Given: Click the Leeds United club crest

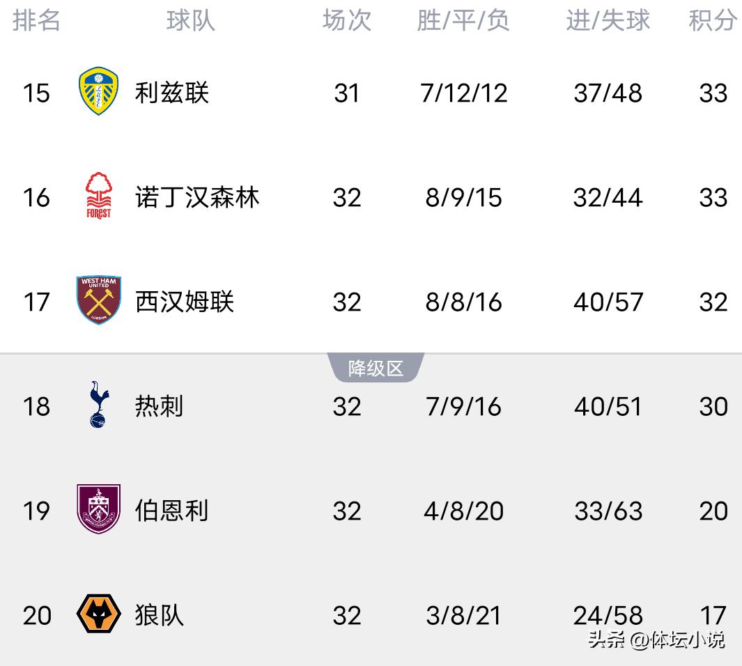Looking at the screenshot, I should pyautogui.click(x=98, y=91).
